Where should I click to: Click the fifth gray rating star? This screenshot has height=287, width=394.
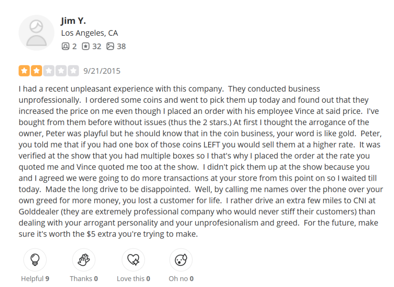[x=73, y=71]
